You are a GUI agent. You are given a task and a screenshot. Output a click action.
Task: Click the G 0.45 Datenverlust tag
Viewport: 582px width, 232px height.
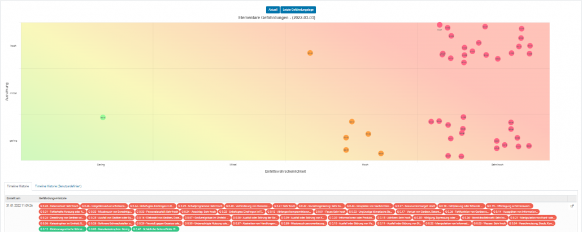tap(59, 206)
